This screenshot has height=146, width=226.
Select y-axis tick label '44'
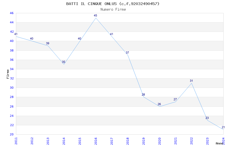12,22
